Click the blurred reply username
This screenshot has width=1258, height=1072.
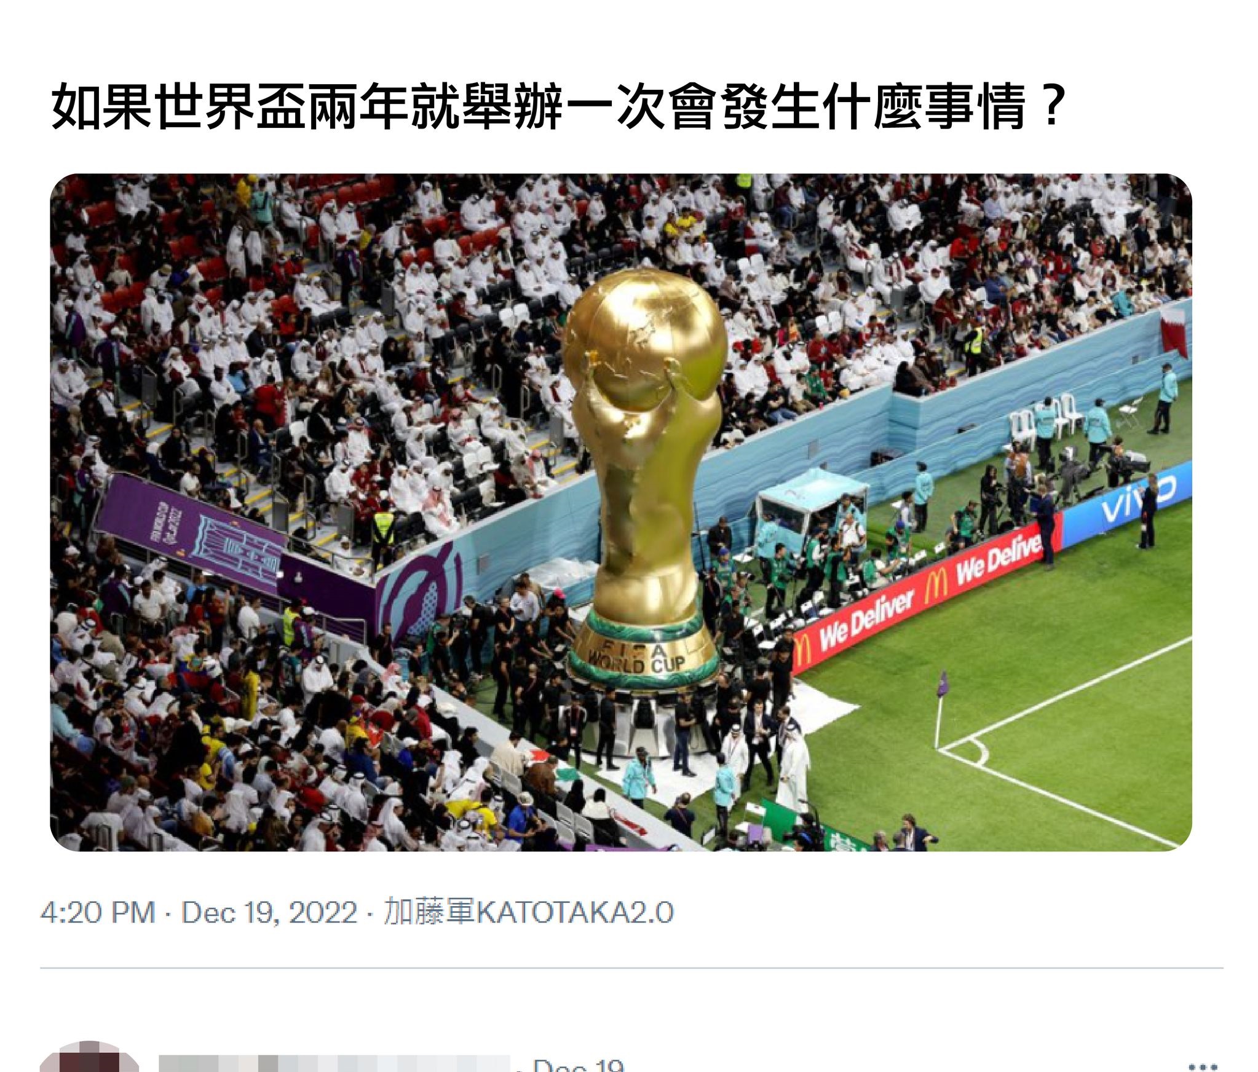[x=334, y=1063]
